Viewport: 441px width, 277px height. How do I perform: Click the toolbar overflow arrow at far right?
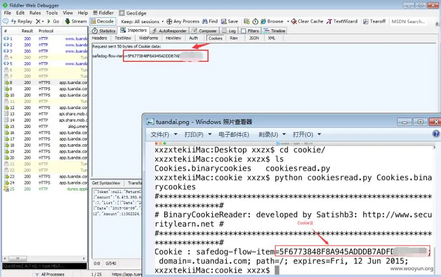pos(437,24)
